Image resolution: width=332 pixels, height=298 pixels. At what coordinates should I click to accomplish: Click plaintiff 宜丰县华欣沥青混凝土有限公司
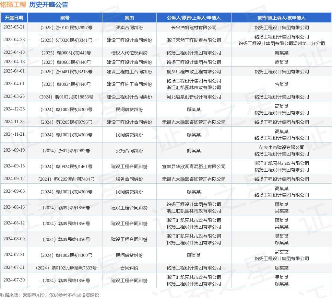click(194, 167)
